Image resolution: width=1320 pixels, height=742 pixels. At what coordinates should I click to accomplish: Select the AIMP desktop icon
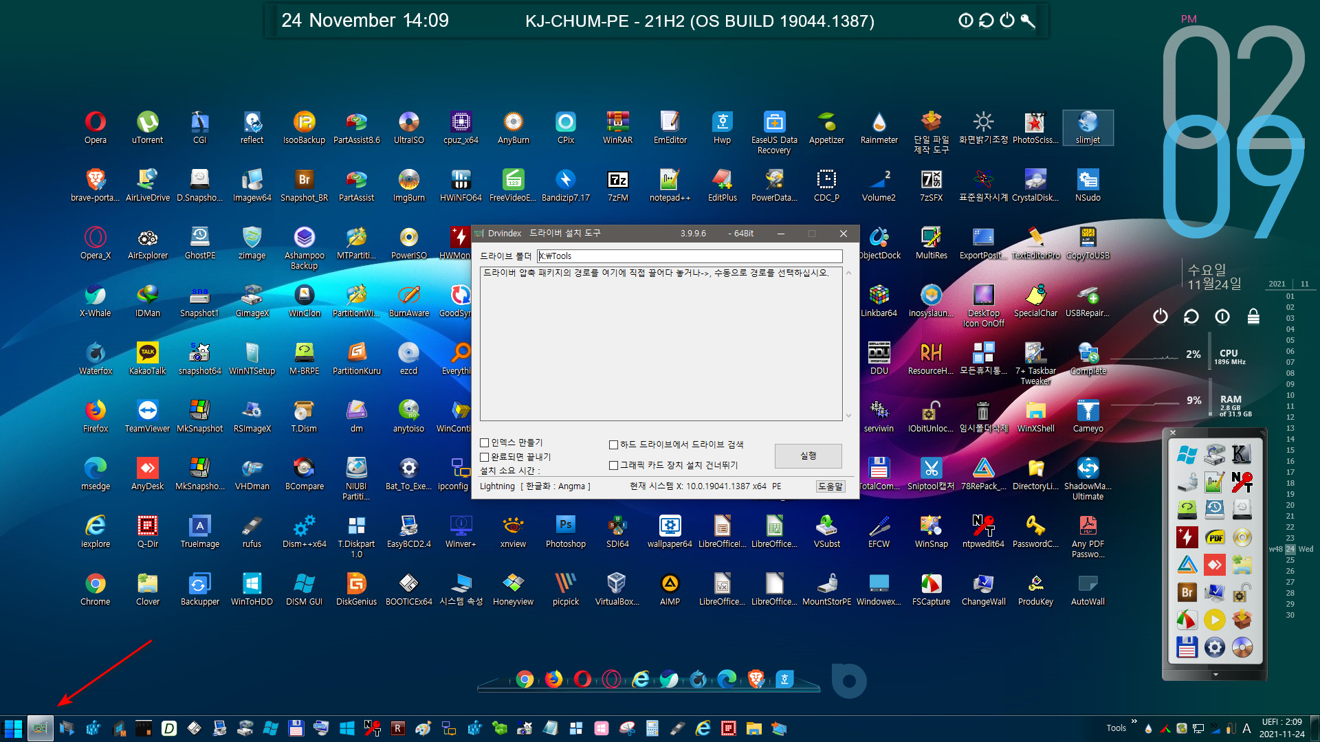coord(670,589)
